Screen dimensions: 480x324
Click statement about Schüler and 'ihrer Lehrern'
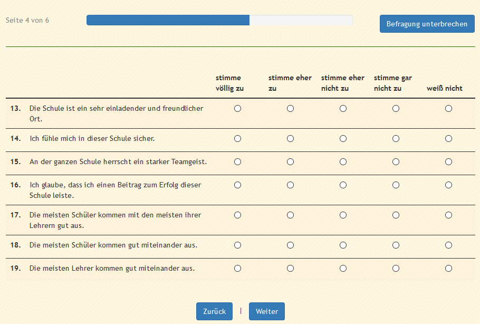tap(115, 220)
